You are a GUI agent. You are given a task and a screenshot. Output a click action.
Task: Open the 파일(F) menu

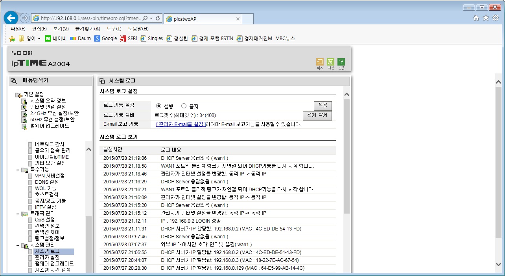coord(18,29)
